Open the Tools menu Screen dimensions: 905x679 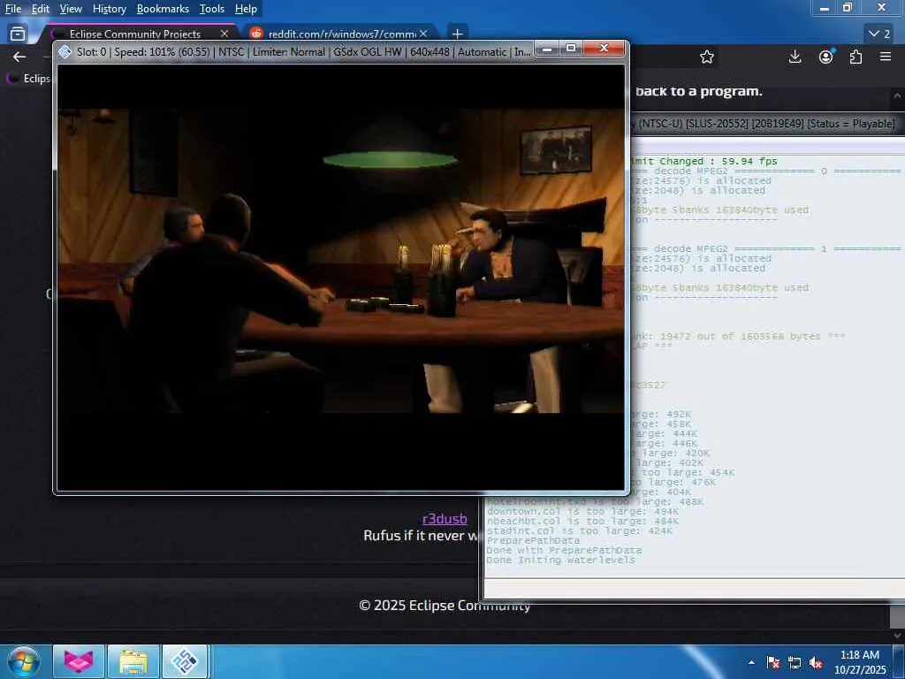coord(212,9)
